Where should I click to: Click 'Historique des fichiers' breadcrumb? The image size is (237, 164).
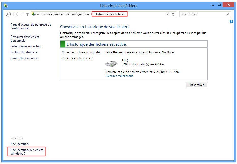point(109,14)
